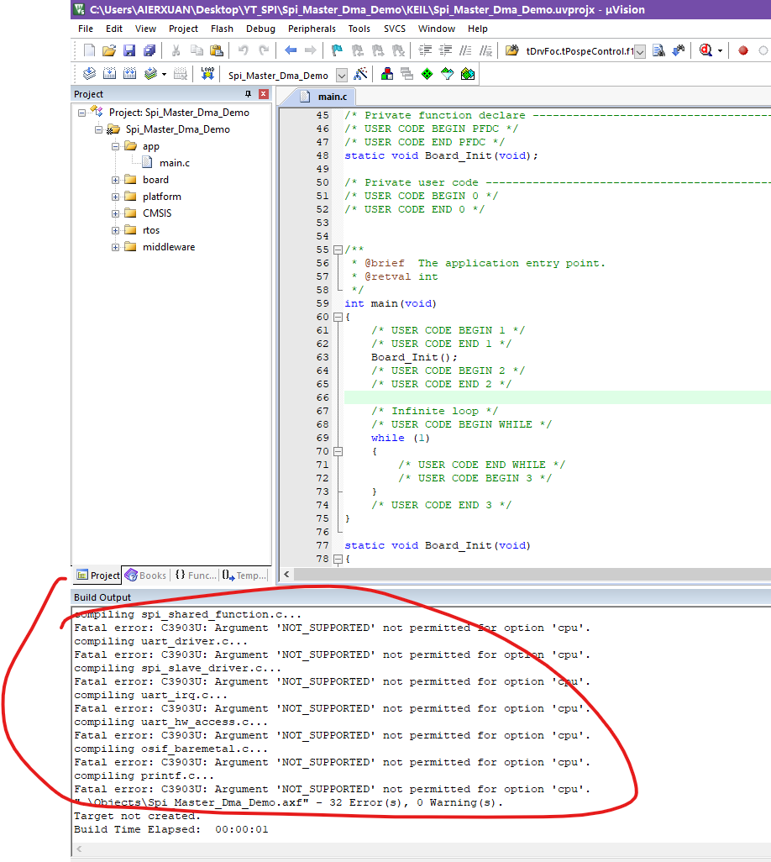771x862 pixels.
Task: Start or stop the debug session
Action: coord(705,50)
